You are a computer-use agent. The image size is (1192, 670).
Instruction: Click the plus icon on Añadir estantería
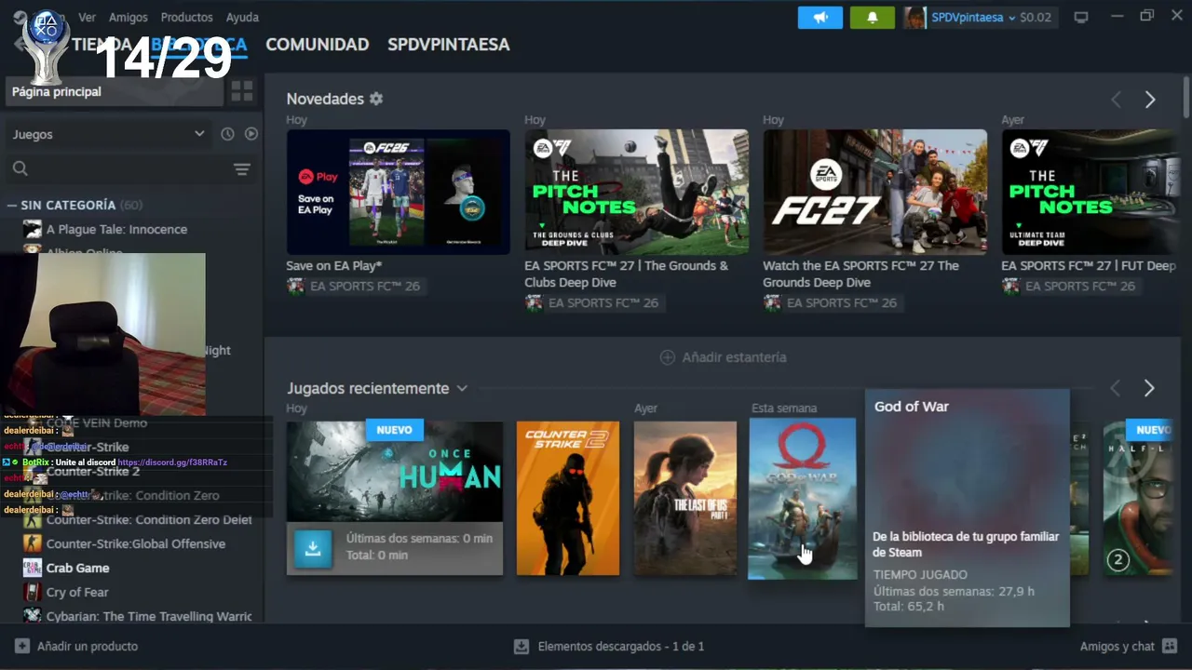668,357
